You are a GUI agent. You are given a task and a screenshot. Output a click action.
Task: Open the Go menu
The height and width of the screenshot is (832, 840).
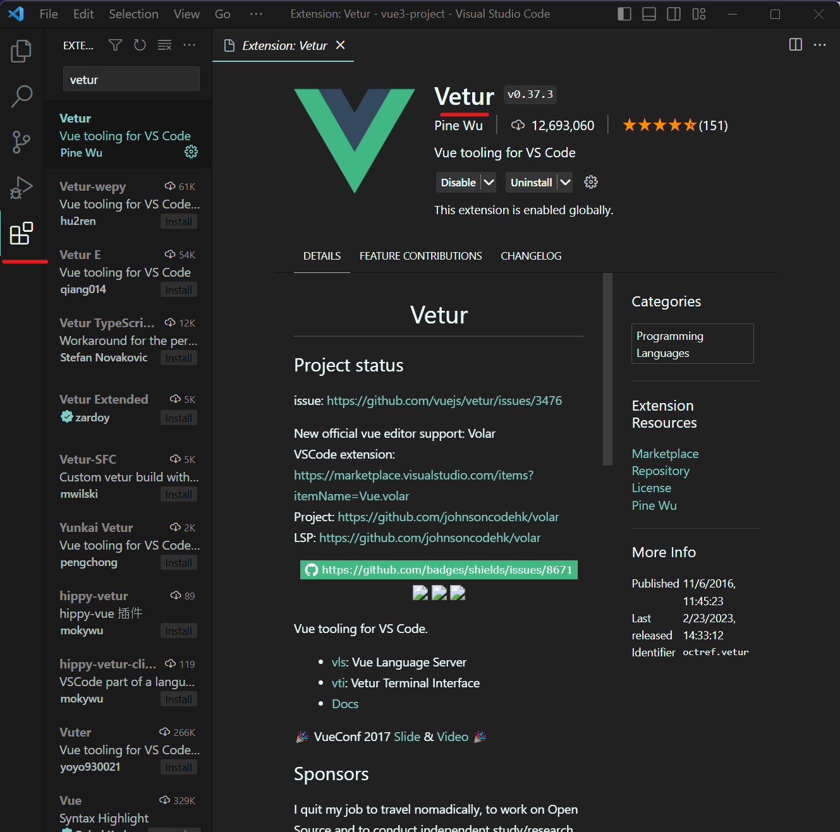(x=222, y=14)
